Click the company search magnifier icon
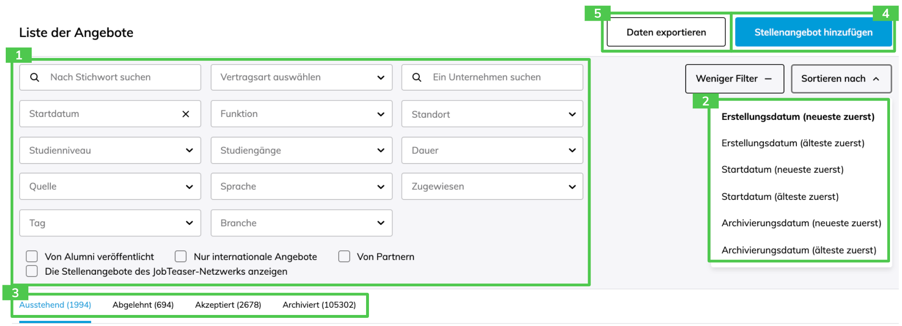 tap(417, 77)
